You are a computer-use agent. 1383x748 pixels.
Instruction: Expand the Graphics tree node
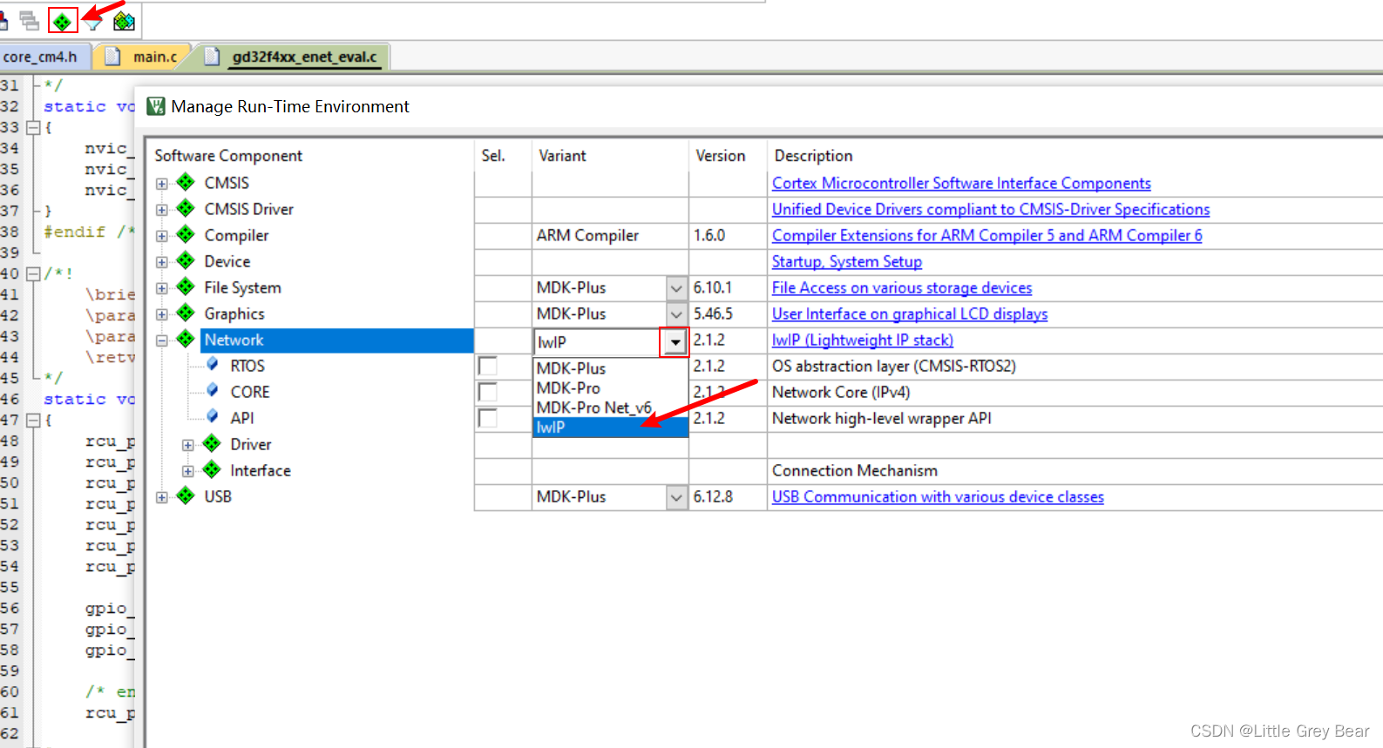(162, 314)
